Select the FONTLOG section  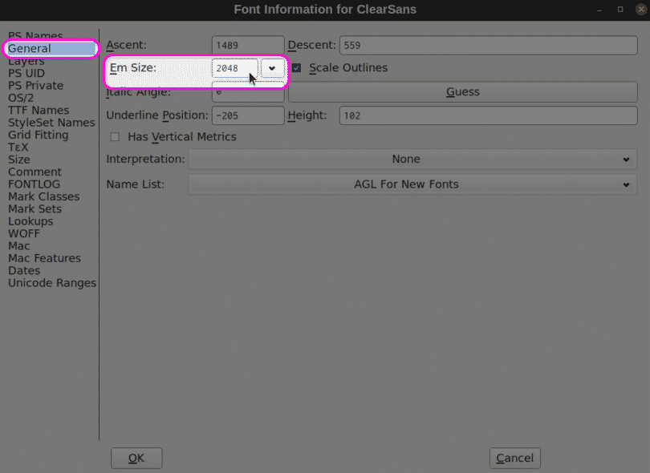(34, 184)
